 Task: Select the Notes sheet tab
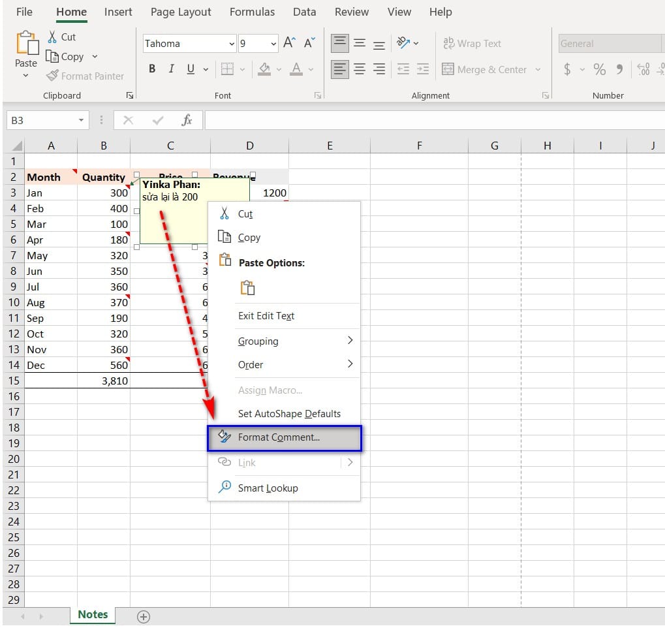coord(93,615)
